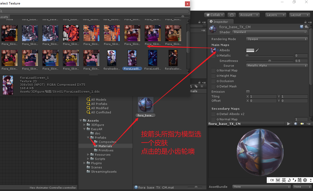313x191 pixels.
Task: Collapse the EasyAR folder arrow
Action: (x=84, y=129)
